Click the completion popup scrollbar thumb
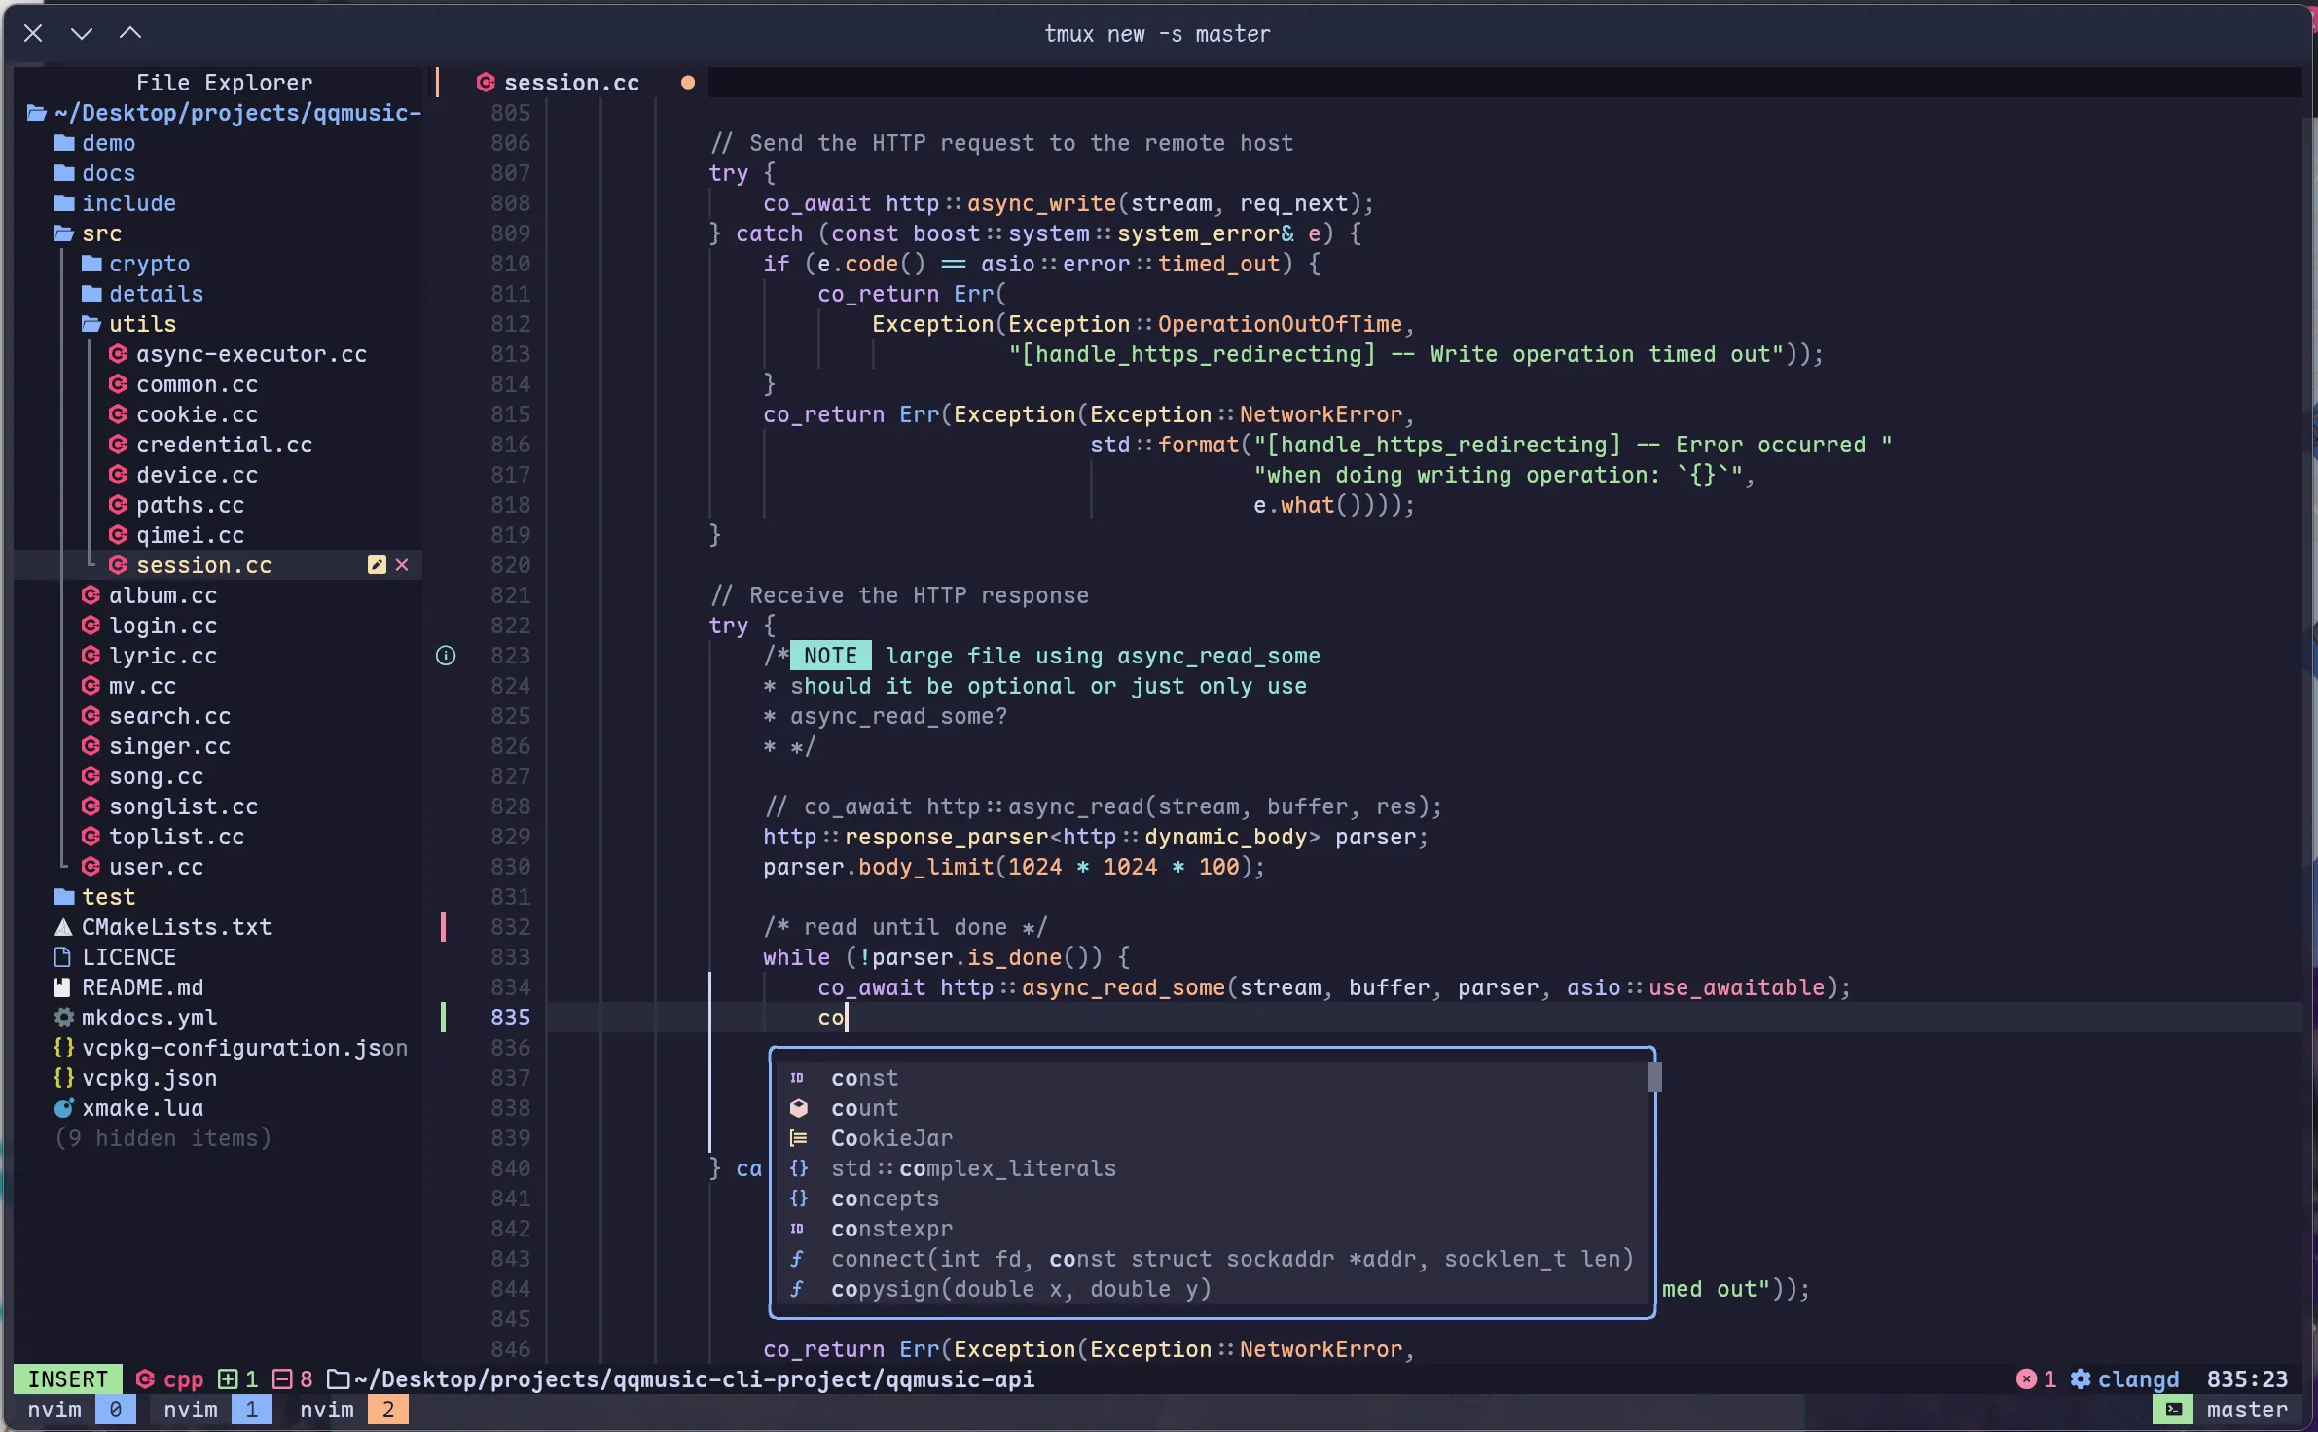This screenshot has width=2318, height=1432. 1654,1078
